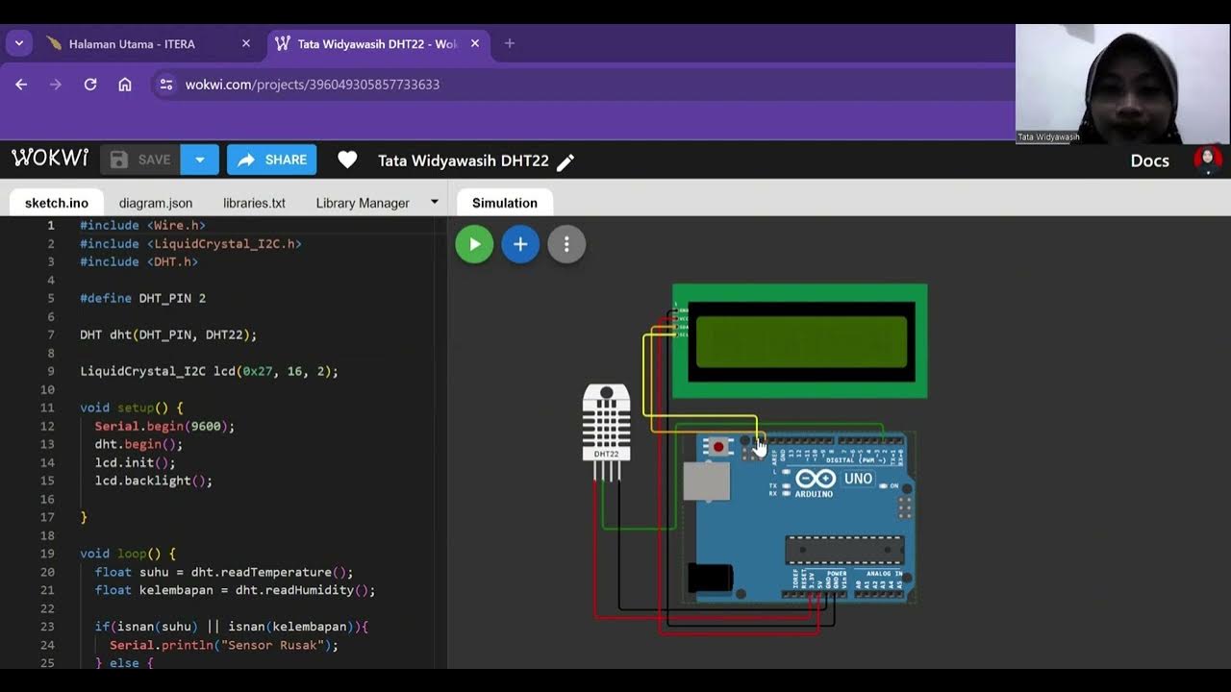Reload the page
This screenshot has width=1231, height=692.
tap(90, 85)
